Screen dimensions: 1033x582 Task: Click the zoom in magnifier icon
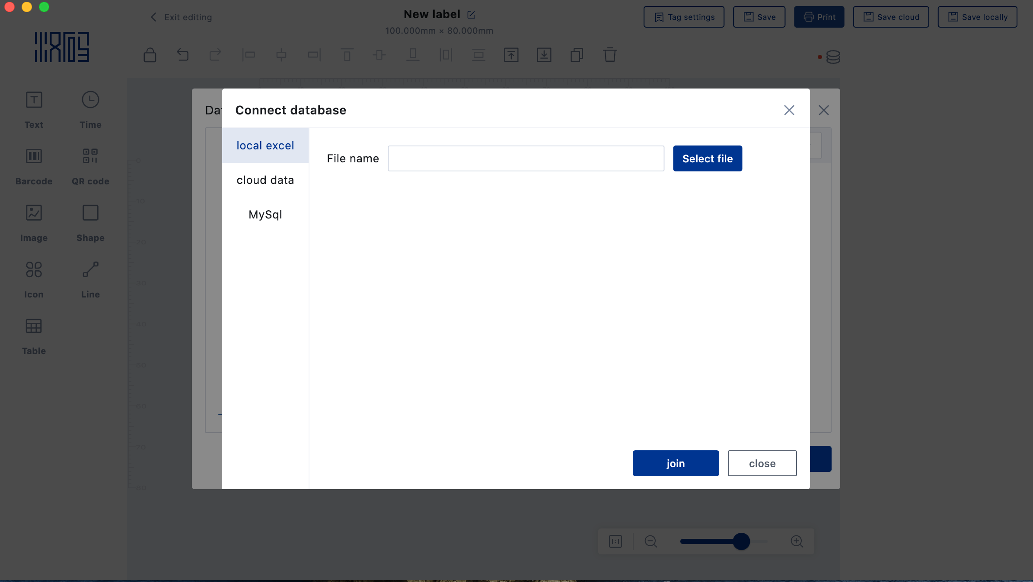797,541
